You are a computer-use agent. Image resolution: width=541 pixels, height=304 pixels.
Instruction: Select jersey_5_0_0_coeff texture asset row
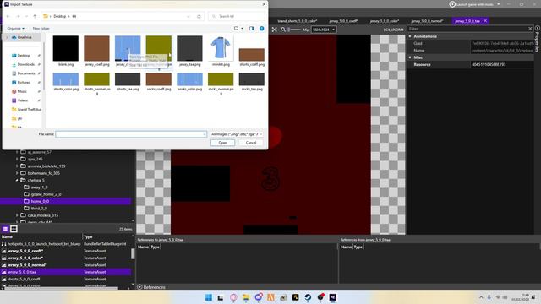[x=66, y=251]
